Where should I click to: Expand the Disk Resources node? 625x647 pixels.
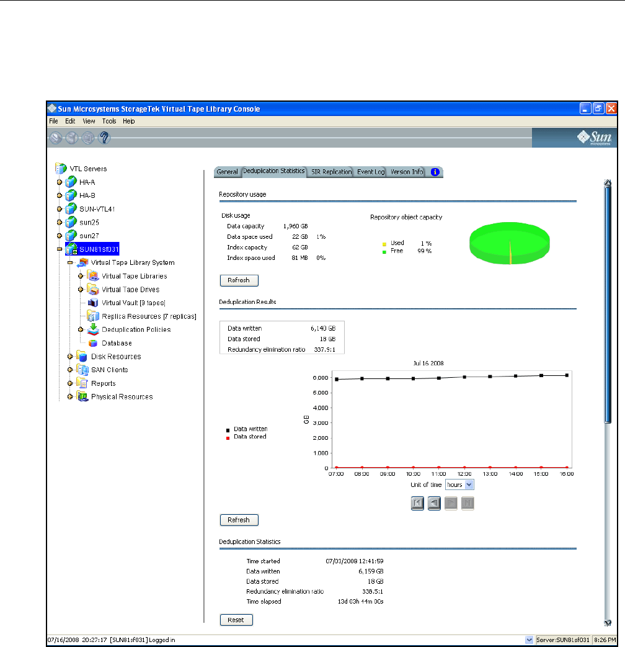(x=70, y=357)
